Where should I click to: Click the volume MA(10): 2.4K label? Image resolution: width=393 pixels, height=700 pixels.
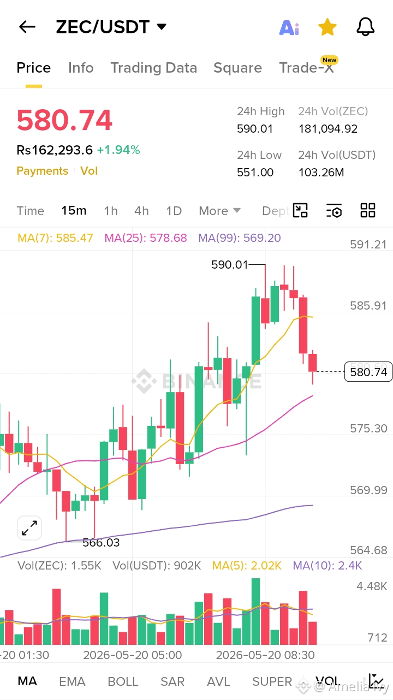click(327, 566)
